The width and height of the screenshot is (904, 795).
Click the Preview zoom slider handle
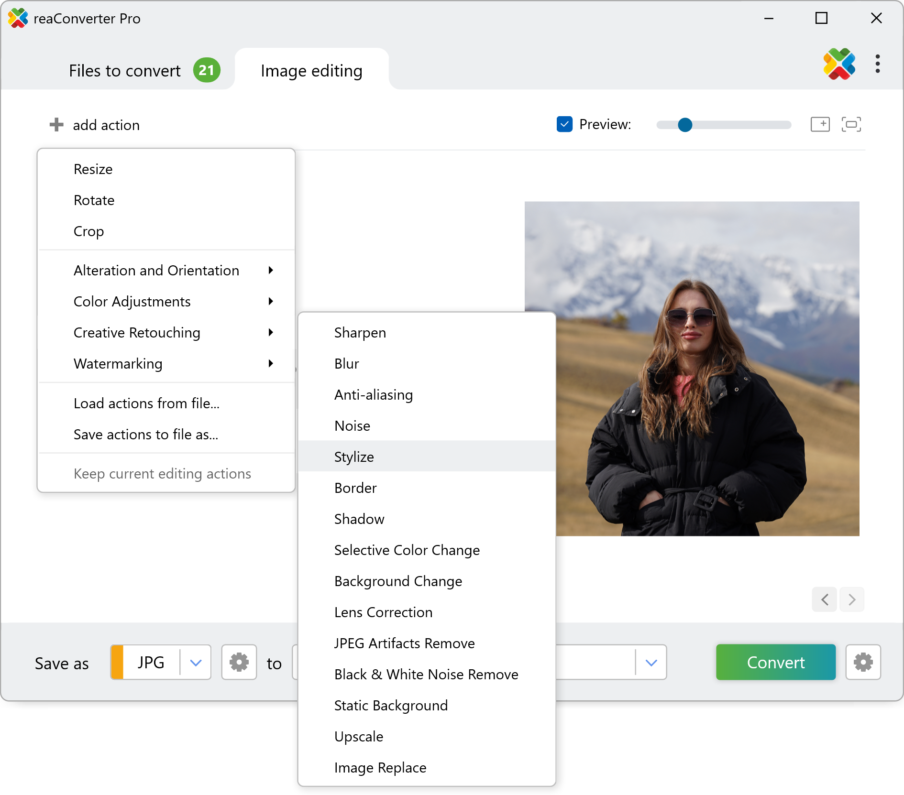point(685,125)
